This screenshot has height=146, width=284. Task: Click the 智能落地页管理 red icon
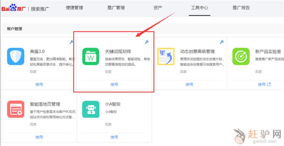click(16, 109)
